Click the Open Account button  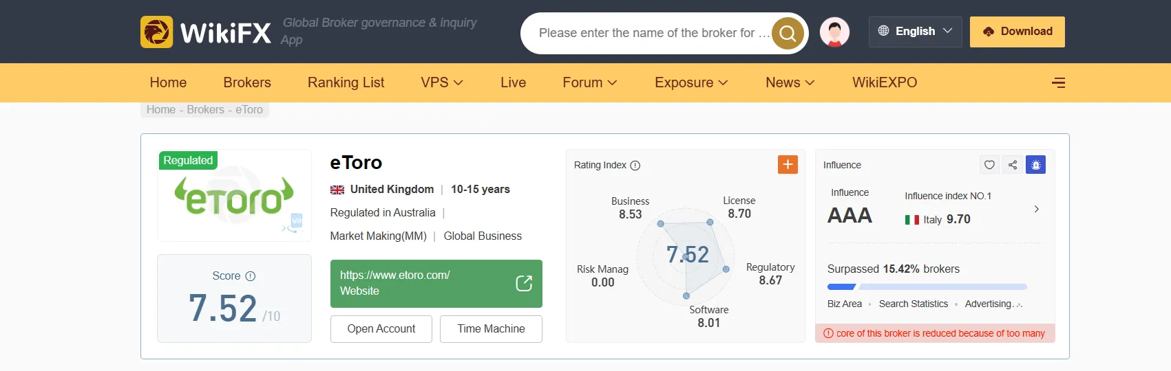[381, 329]
